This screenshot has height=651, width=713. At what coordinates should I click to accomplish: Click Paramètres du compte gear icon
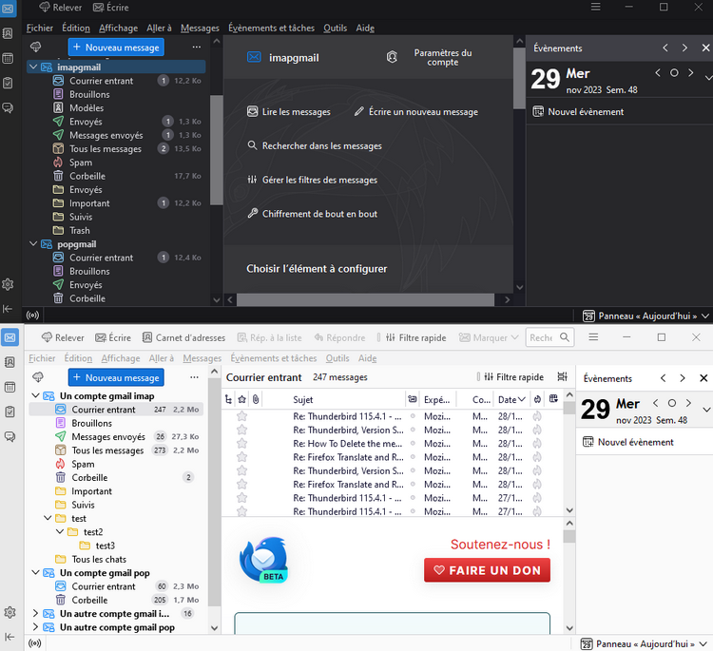coord(392,57)
